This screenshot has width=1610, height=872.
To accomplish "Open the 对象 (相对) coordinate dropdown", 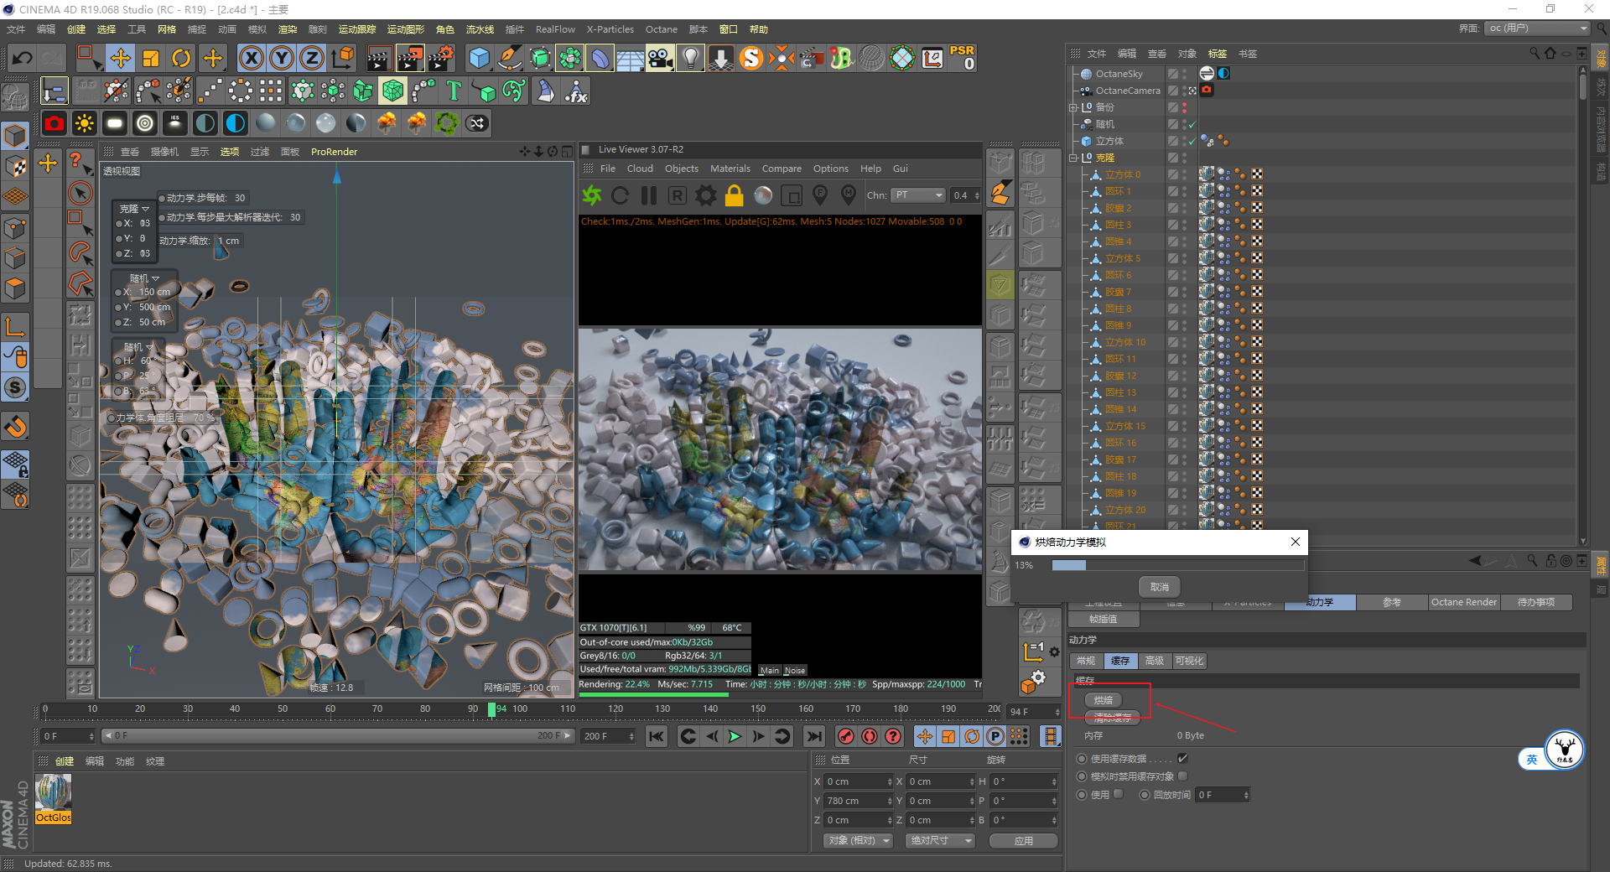I will tap(857, 840).
